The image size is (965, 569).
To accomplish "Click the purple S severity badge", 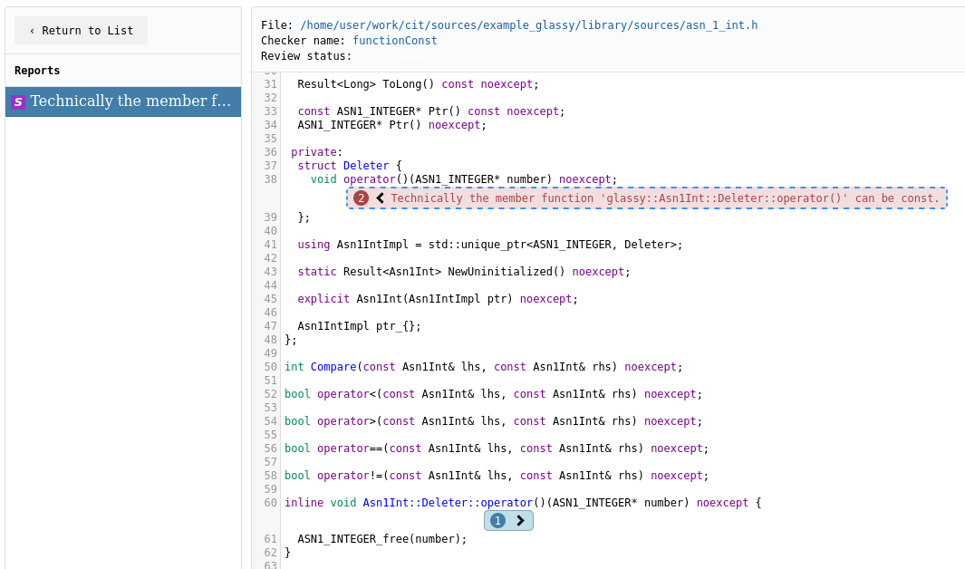I will [x=18, y=101].
